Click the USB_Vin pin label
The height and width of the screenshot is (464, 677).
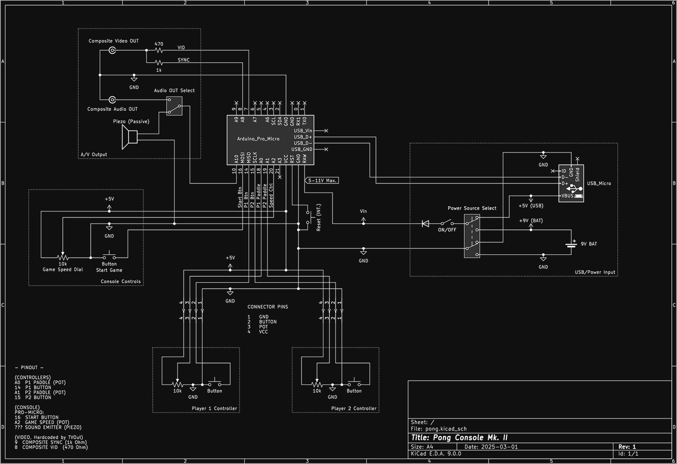[x=303, y=131]
